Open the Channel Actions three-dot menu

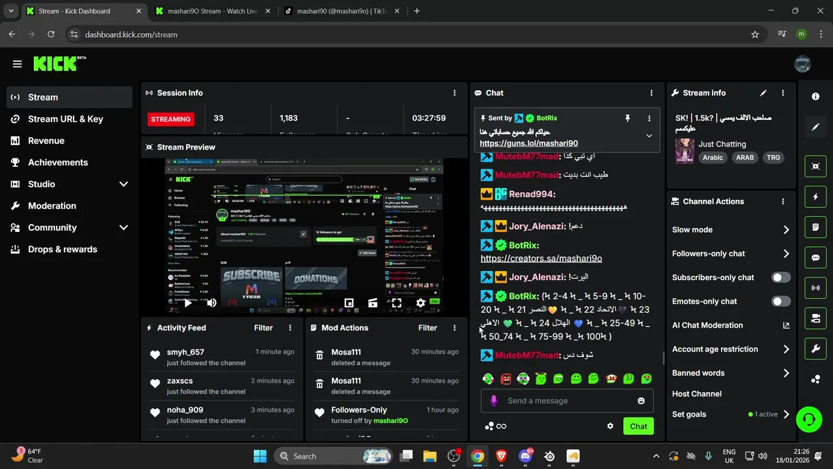coord(783,202)
